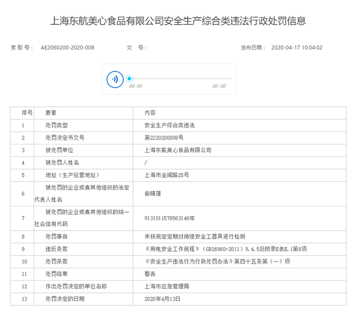Image resolution: width=362 pixels, height=309 pixels.
Task: Click the 索取号 label
Action: pyautogui.click(x=22, y=47)
